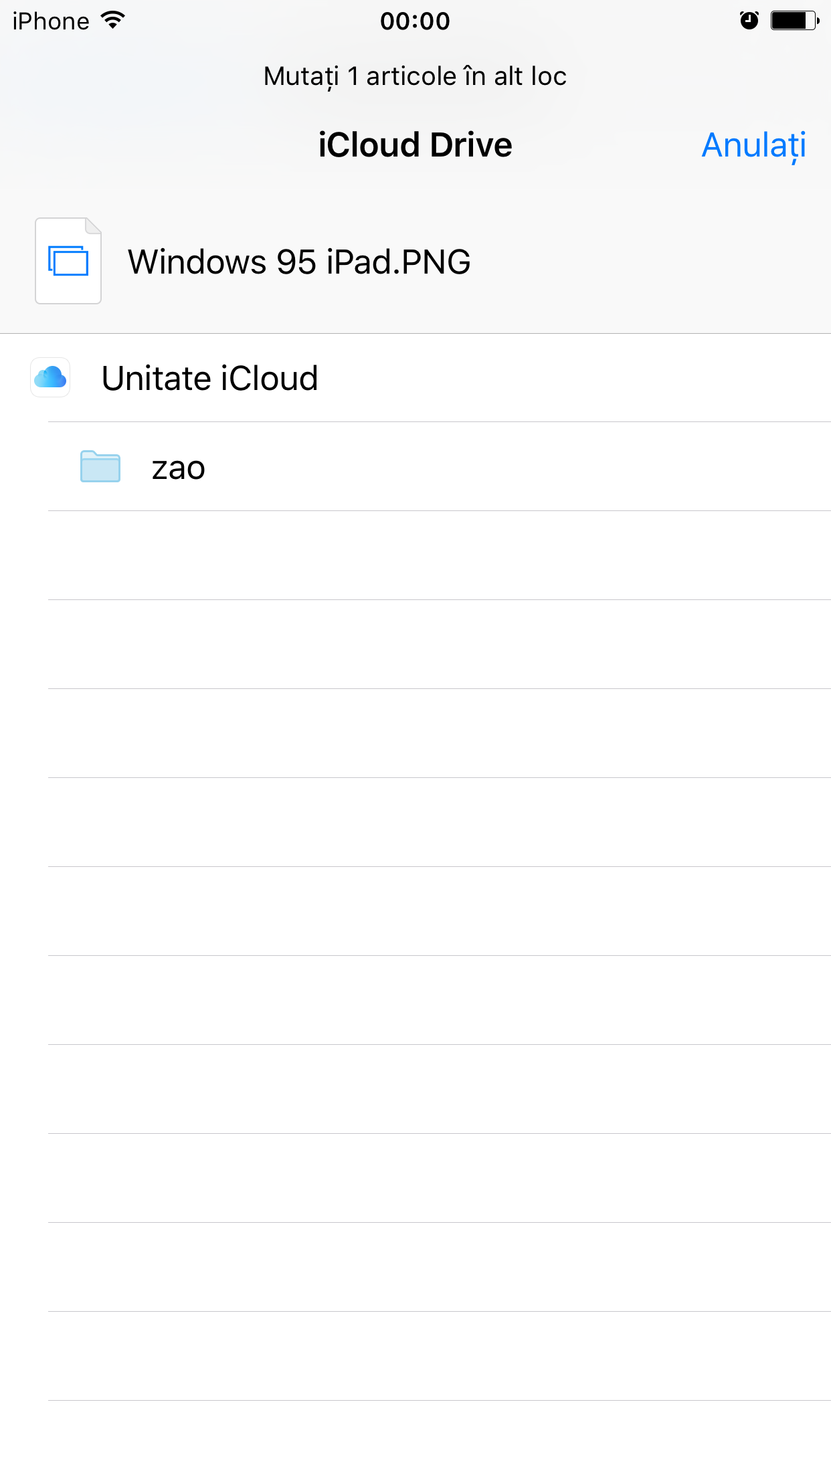The width and height of the screenshot is (831, 1477).
Task: Tap the Windows 95 iPad.PNG file icon
Action: tap(68, 261)
